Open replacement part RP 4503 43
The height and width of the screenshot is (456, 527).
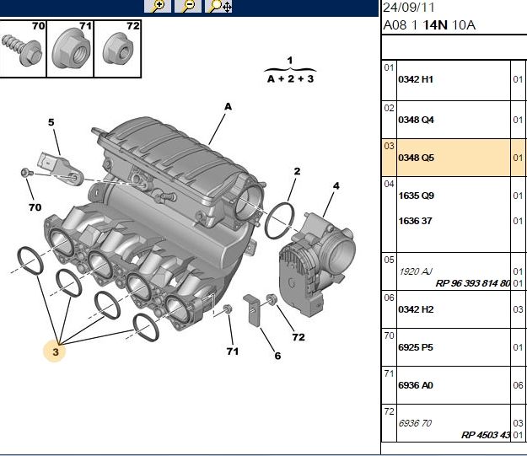tap(486, 435)
